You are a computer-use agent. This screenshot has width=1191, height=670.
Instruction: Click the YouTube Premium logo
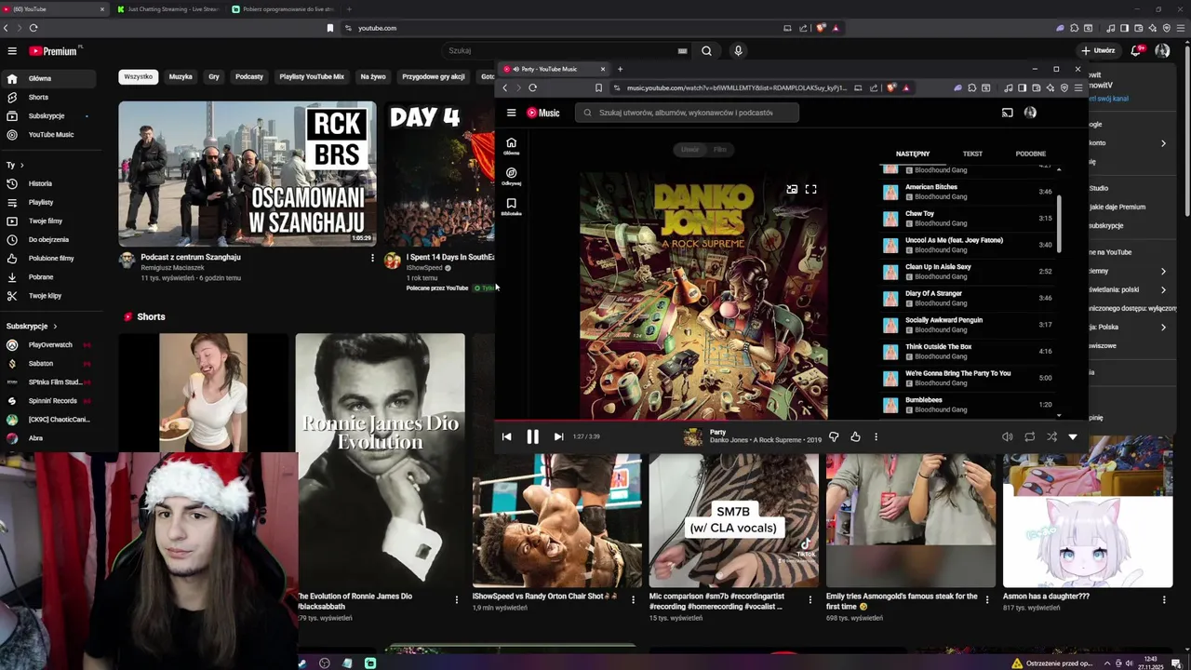(53, 51)
